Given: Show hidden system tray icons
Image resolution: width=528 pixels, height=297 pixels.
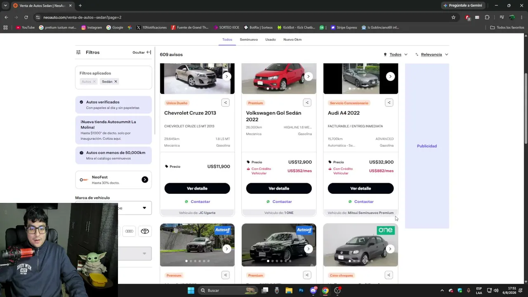Looking at the screenshot, I should click(442, 290).
